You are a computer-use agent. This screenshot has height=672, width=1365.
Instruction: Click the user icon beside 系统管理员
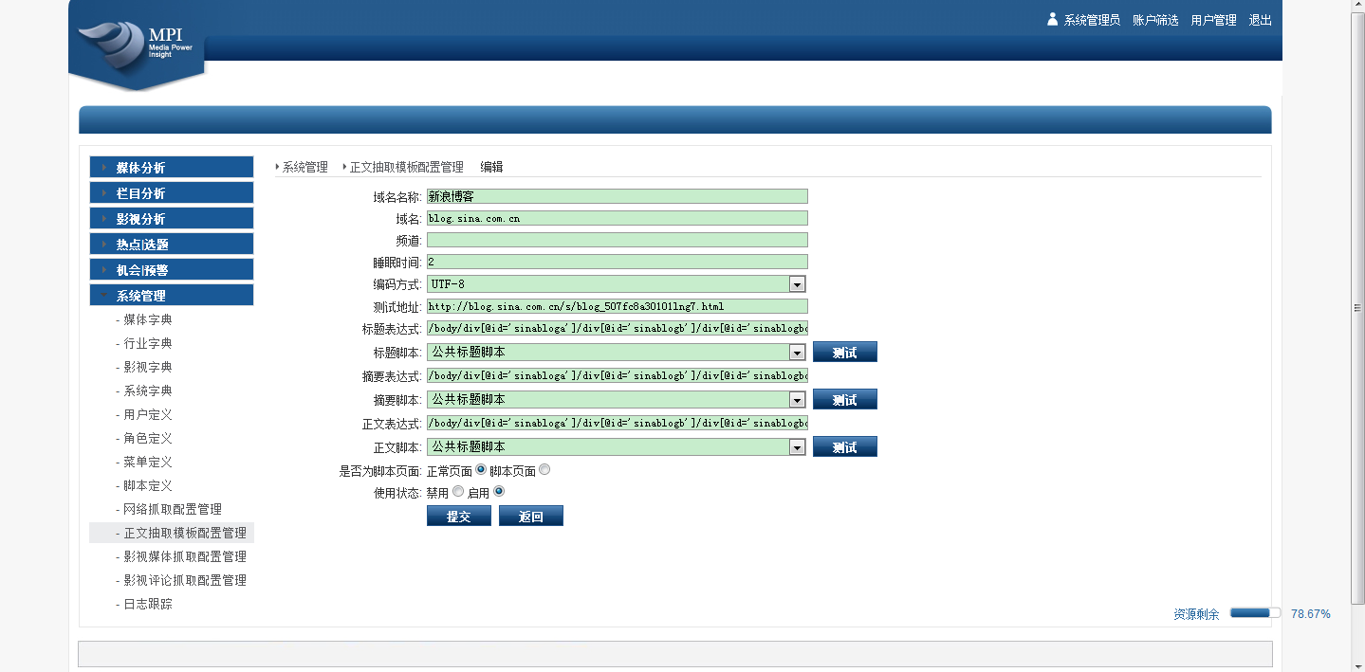tap(1052, 19)
